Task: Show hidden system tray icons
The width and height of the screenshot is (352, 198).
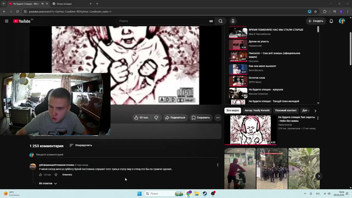Action: [x=305, y=194]
